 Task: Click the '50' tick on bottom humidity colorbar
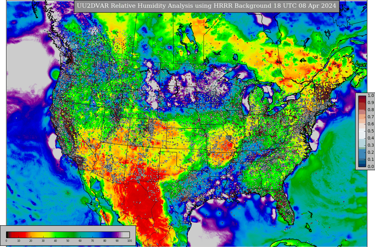click(x=68, y=241)
